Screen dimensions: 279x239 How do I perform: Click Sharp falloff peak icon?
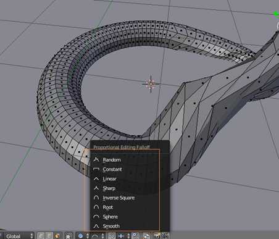click(96, 188)
